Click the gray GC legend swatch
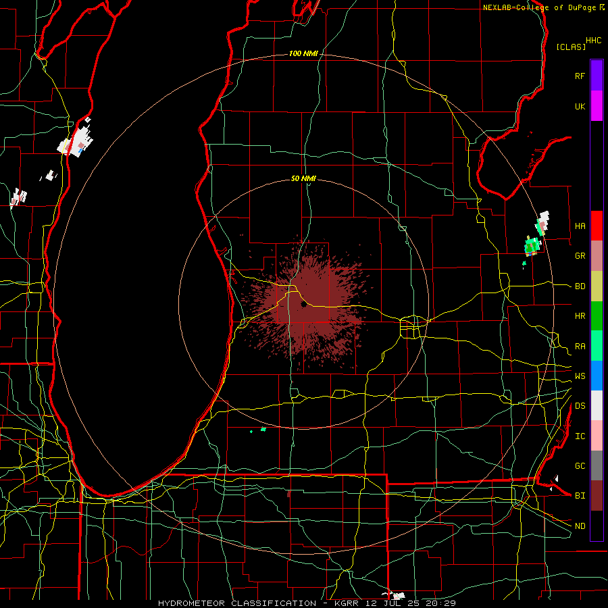 click(597, 465)
